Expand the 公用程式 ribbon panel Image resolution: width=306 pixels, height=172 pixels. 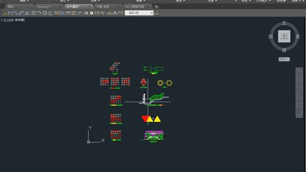pos(263,1)
